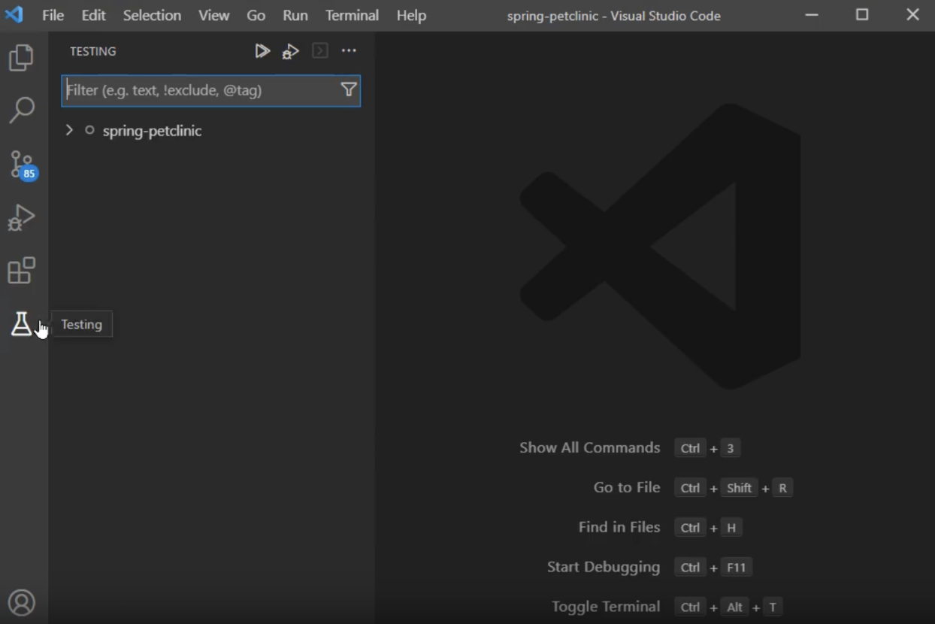Click the "Find in Files" text
The width and height of the screenshot is (935, 624).
point(619,527)
